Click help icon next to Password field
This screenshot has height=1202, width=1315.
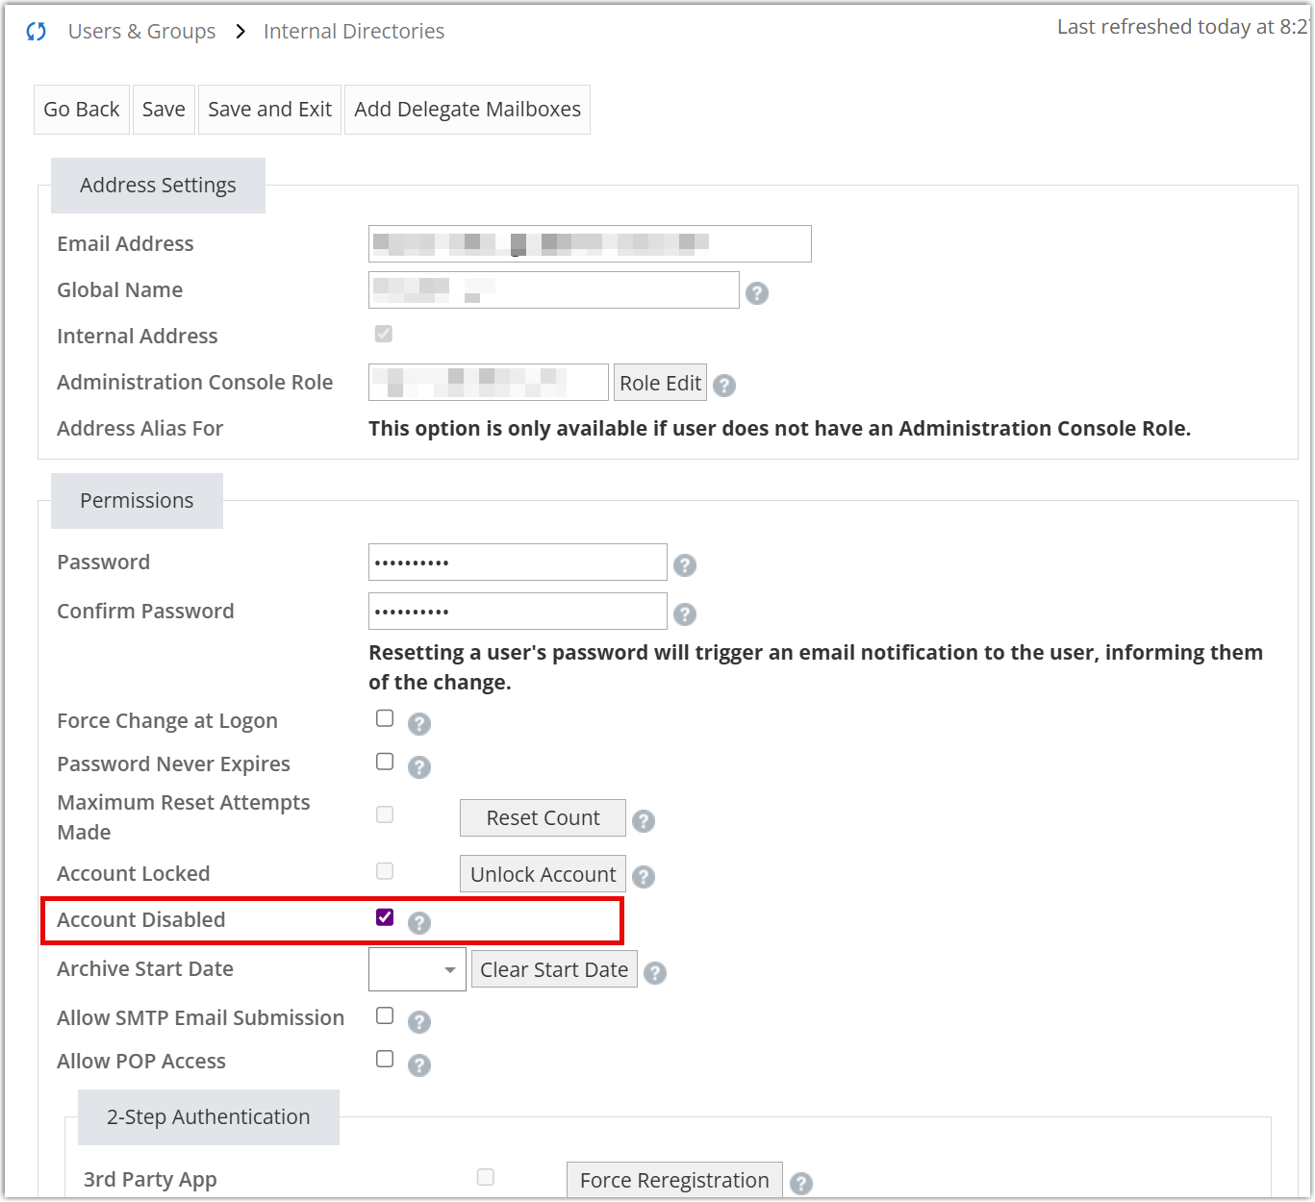685,565
